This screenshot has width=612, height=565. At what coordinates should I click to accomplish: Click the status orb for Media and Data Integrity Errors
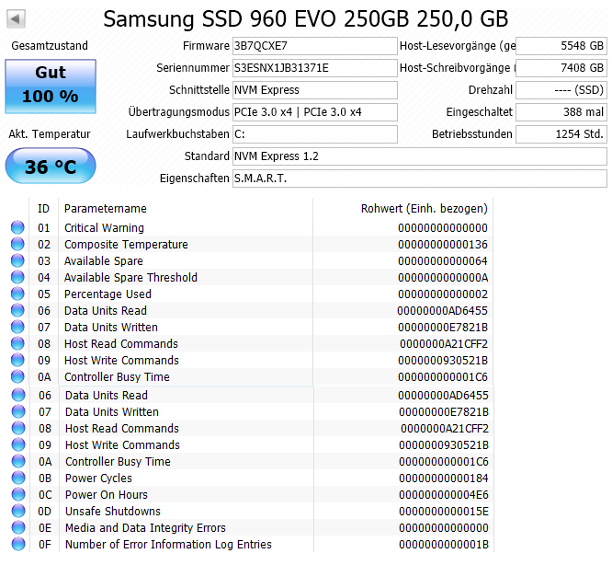click(18, 527)
